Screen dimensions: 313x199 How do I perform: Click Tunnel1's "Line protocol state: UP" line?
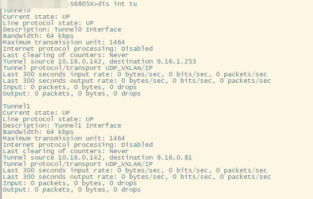[x=48, y=119]
